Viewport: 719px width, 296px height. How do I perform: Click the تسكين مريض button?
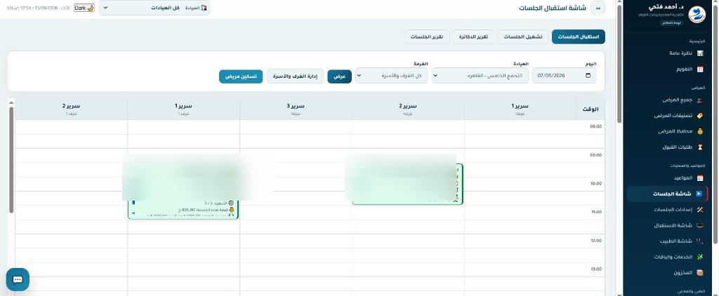click(x=241, y=76)
